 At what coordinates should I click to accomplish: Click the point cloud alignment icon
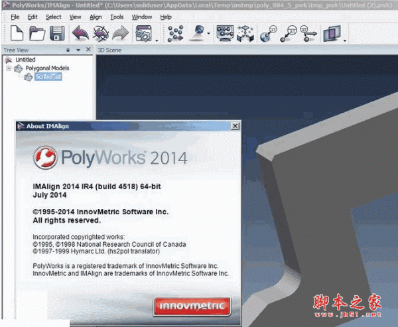click(176, 33)
